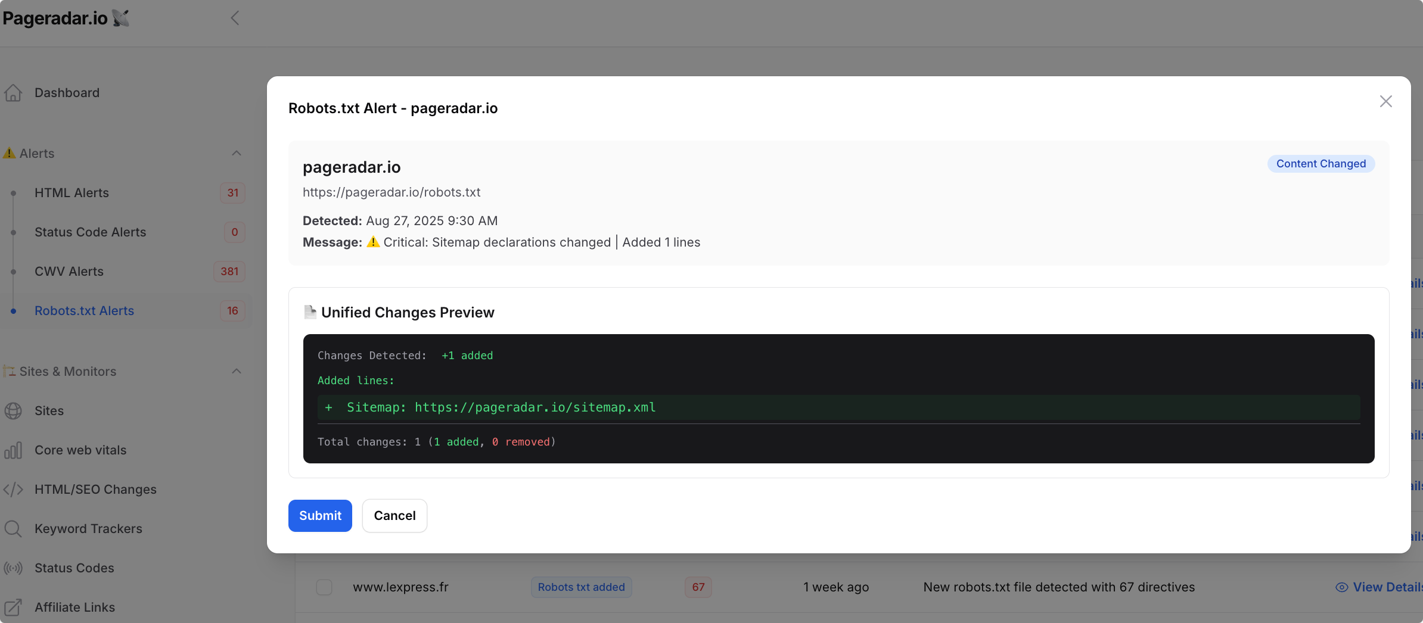The image size is (1423, 623).
Task: Click the 0 badge for Status Code Alerts
Action: pos(234,232)
